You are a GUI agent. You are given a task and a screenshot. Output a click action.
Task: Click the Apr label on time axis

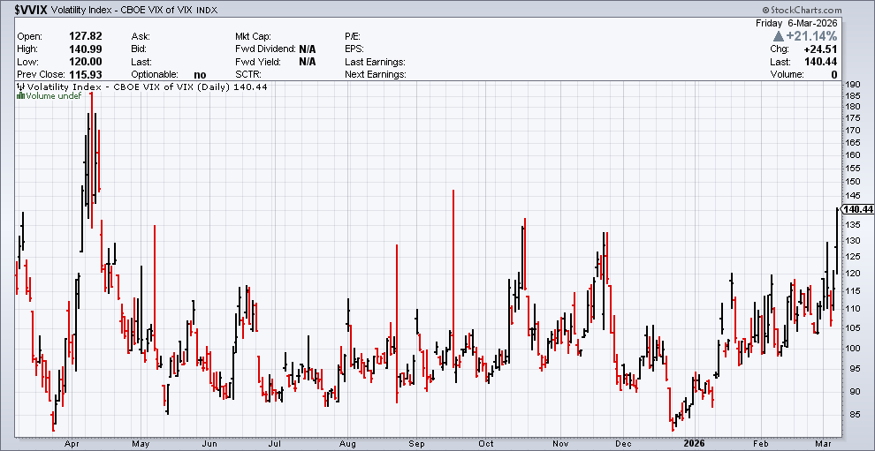click(x=72, y=444)
